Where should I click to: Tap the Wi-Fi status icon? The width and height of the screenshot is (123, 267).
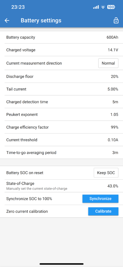coord(103,7)
